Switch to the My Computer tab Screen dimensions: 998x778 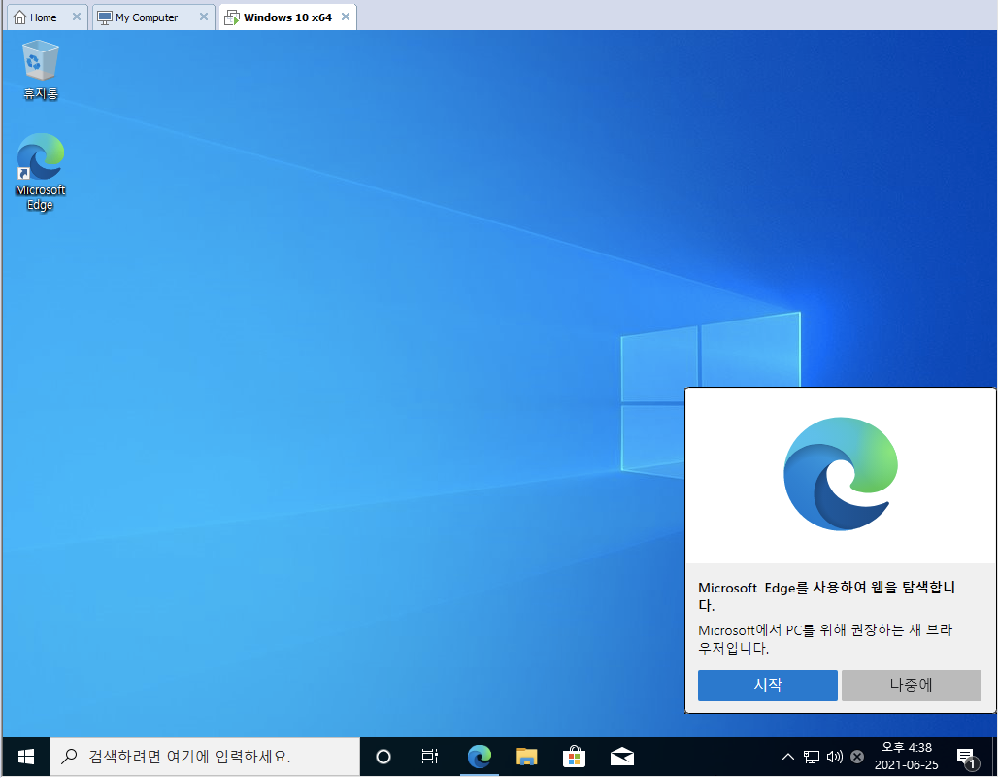pyautogui.click(x=147, y=17)
